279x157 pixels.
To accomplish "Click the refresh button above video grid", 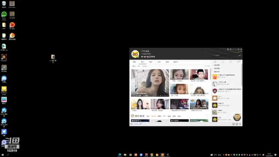I will click(x=207, y=66).
